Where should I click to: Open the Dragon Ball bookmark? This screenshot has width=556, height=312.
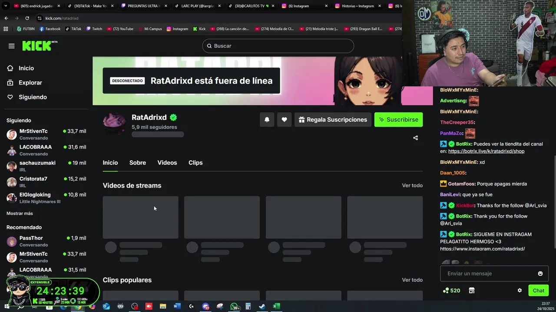point(363,29)
